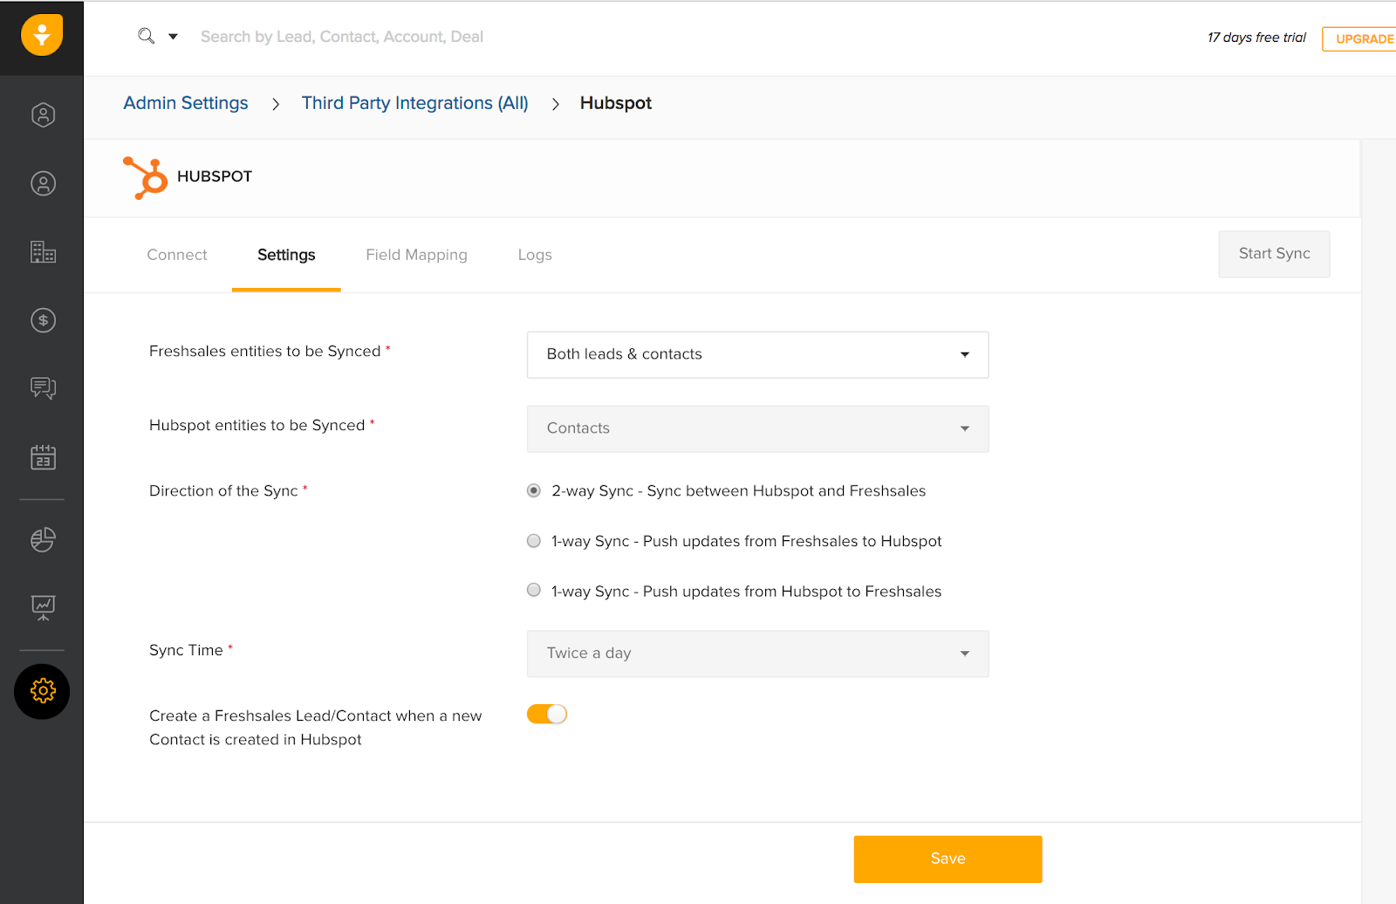Open the Leads icon in sidebar
The height and width of the screenshot is (904, 1396).
(x=43, y=115)
